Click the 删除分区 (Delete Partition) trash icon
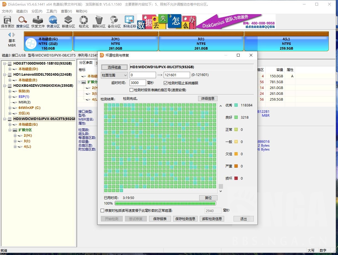The width and height of the screenshot is (338, 255). (x=99, y=20)
